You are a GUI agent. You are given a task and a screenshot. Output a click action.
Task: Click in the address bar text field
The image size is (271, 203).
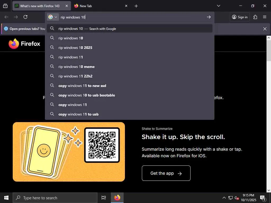(132, 17)
